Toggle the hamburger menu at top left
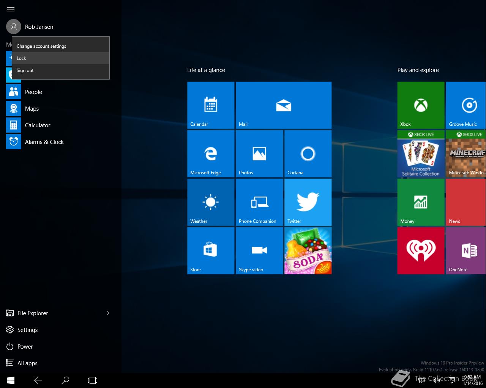486x388 pixels. [x=11, y=9]
